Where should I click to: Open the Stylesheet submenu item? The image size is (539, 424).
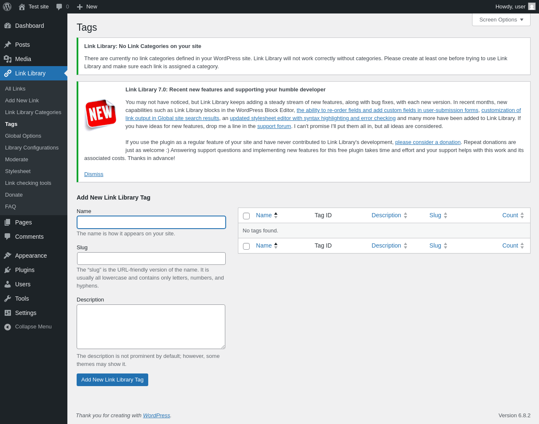18,171
